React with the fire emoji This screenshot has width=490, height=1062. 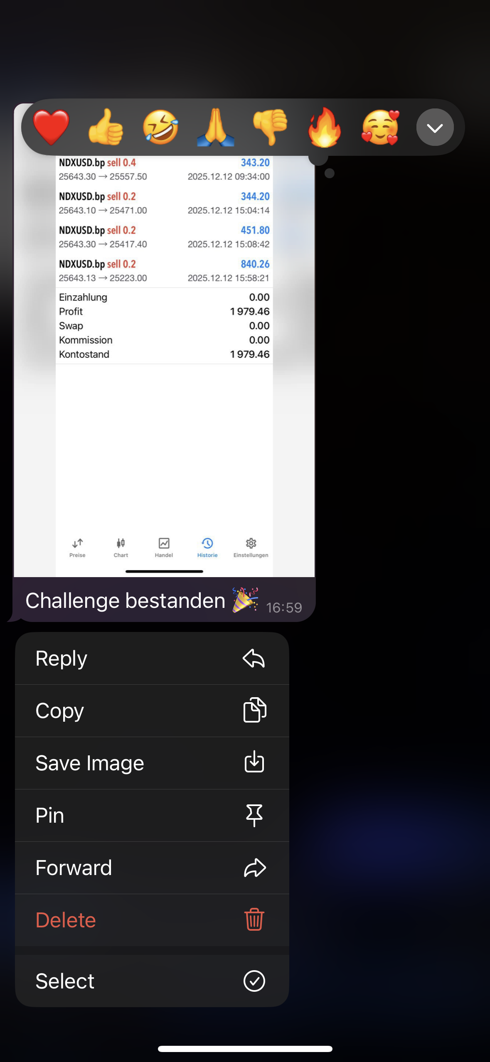click(x=325, y=127)
